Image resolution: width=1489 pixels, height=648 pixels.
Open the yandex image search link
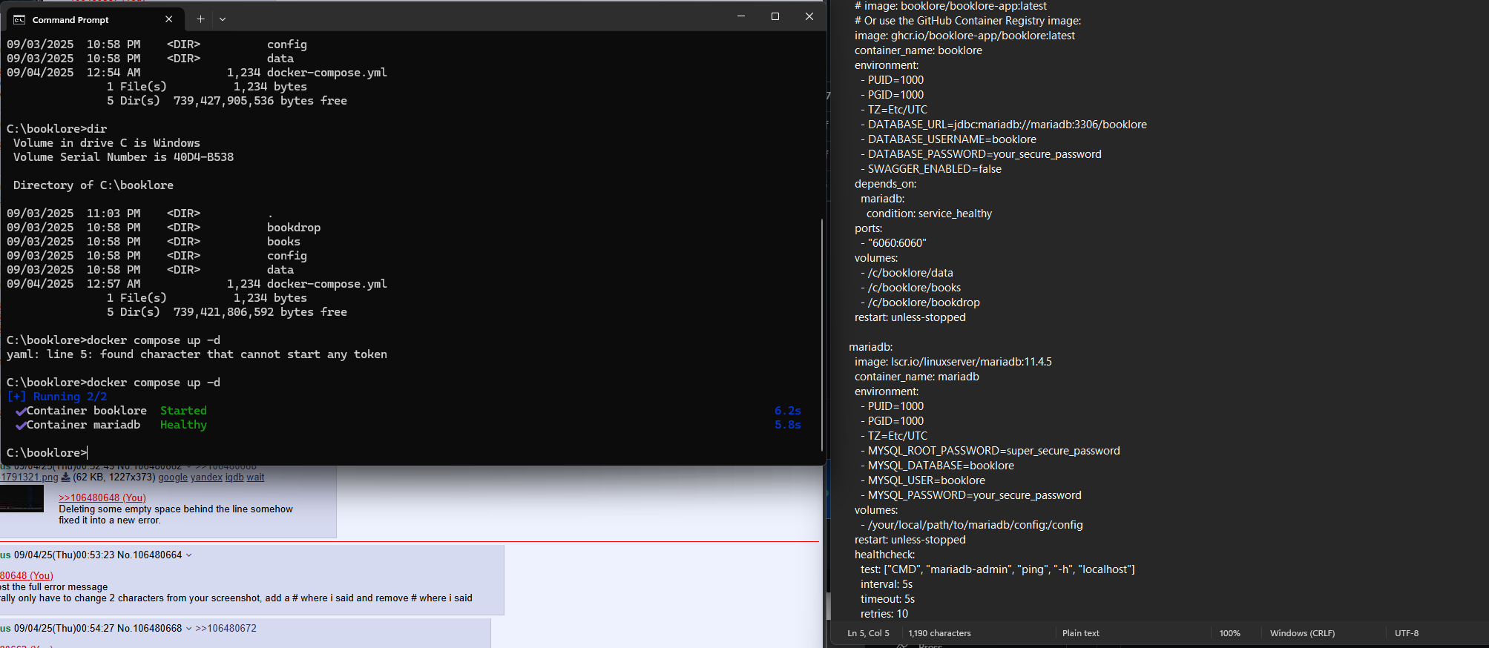(x=206, y=477)
